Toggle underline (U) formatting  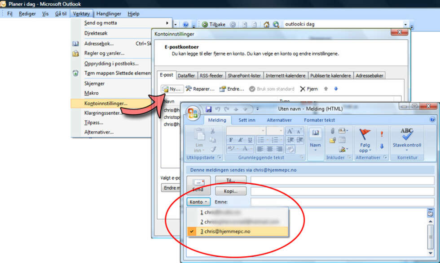(250, 140)
